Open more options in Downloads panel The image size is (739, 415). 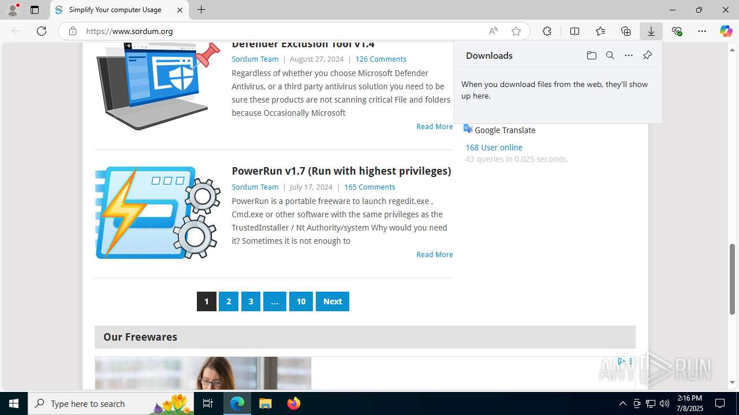click(x=629, y=55)
